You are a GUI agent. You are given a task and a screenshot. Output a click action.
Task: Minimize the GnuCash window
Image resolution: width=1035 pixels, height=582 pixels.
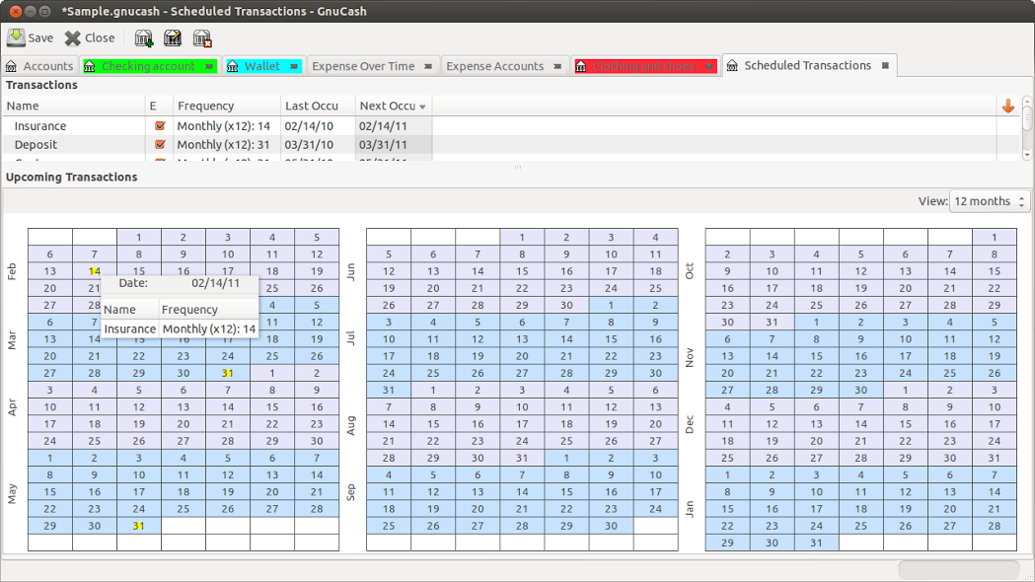tap(31, 11)
